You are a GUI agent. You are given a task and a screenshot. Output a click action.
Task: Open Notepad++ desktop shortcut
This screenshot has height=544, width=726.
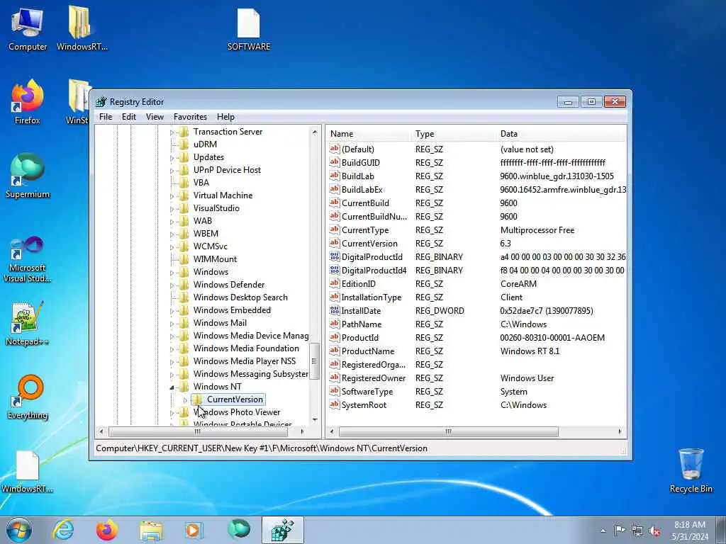[28, 324]
